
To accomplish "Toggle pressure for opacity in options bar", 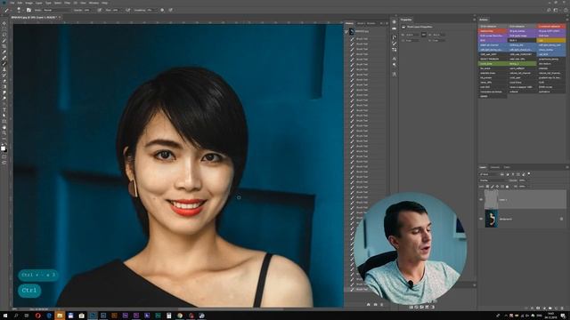I will pos(99,10).
